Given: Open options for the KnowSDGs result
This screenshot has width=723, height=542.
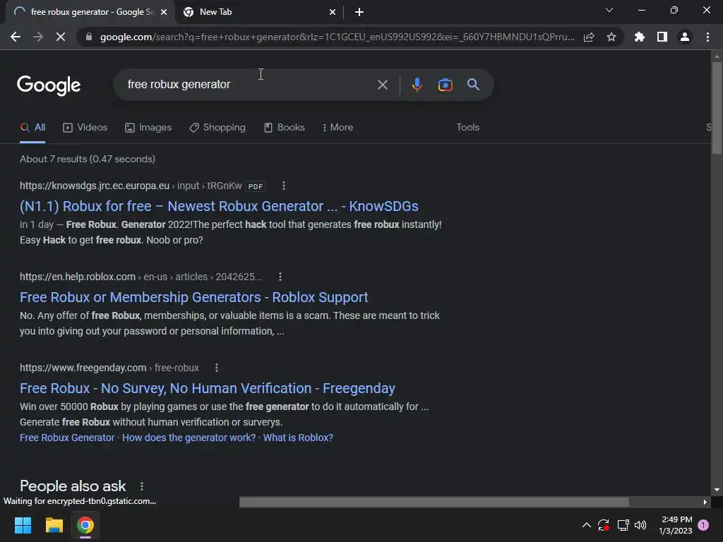Looking at the screenshot, I should [284, 186].
